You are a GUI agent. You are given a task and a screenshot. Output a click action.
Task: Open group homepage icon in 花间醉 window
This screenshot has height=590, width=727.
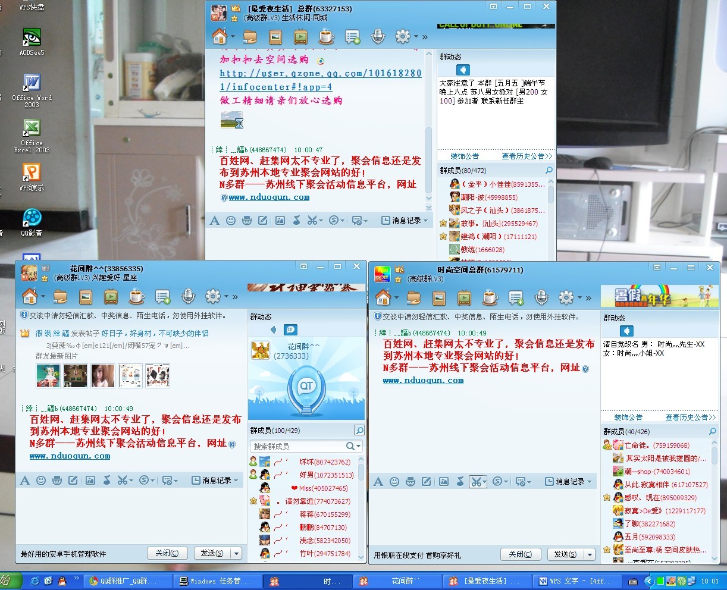29,296
